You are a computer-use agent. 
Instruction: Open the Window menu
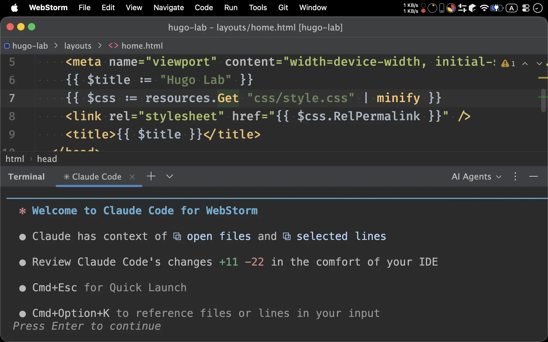pyautogui.click(x=313, y=8)
